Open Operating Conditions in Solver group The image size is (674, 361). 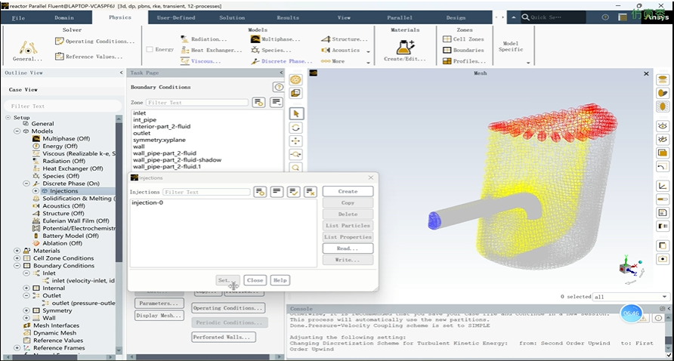(95, 42)
